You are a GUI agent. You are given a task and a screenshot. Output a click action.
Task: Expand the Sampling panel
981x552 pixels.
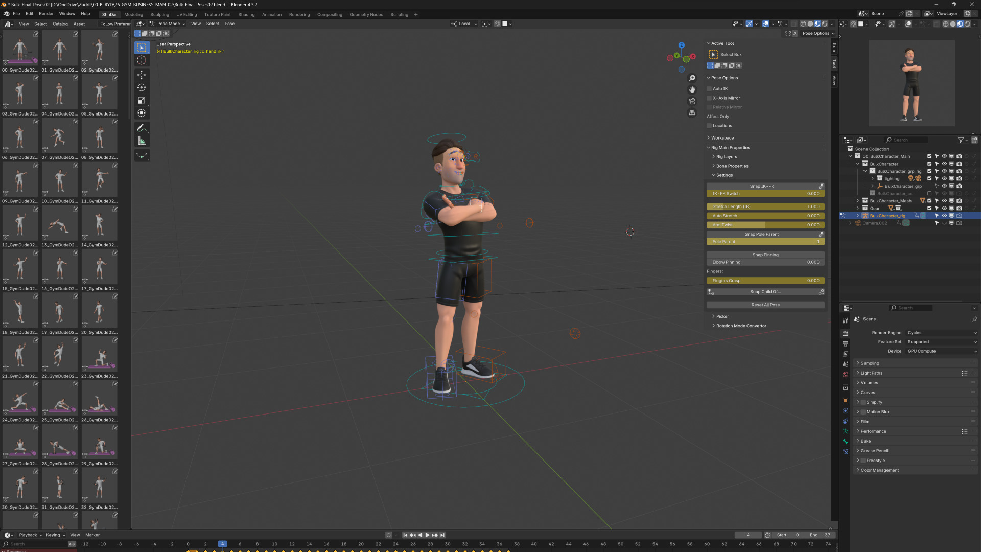[x=870, y=363]
